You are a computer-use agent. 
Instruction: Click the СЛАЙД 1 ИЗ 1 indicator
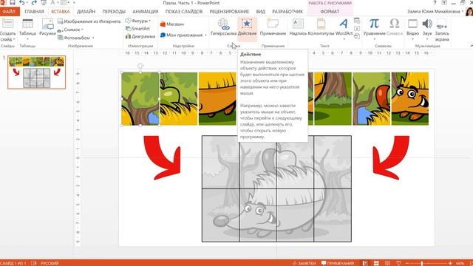[13, 263]
